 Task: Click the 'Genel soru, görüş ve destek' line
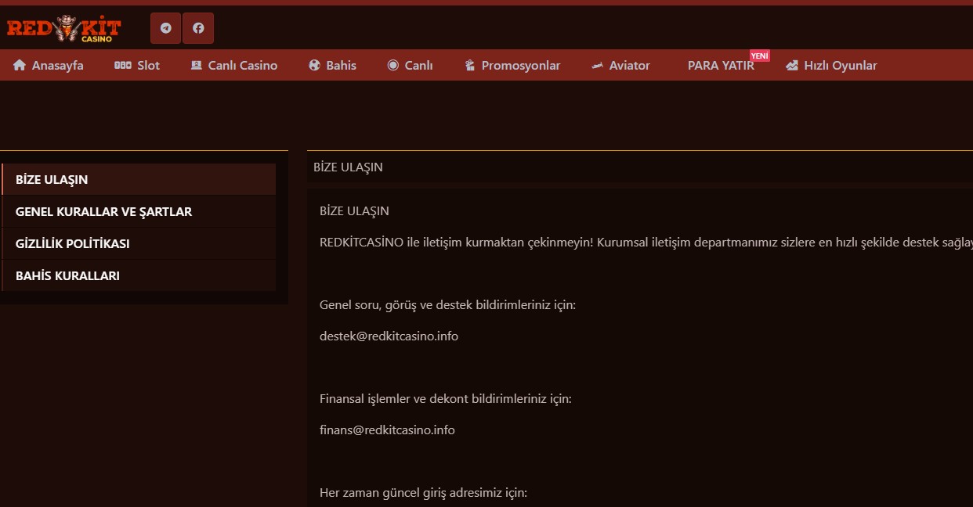pos(447,304)
